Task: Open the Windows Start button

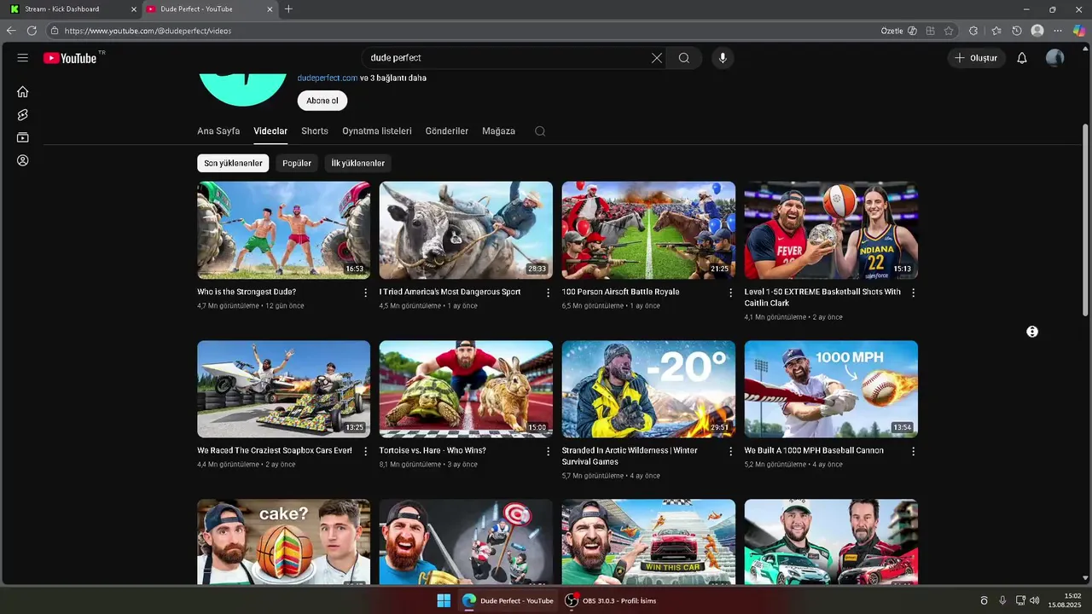Action: pos(444,600)
